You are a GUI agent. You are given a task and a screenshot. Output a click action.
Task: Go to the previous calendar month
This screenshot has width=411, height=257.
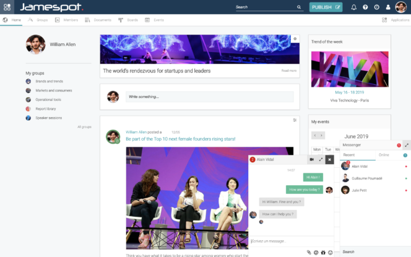[x=314, y=135]
